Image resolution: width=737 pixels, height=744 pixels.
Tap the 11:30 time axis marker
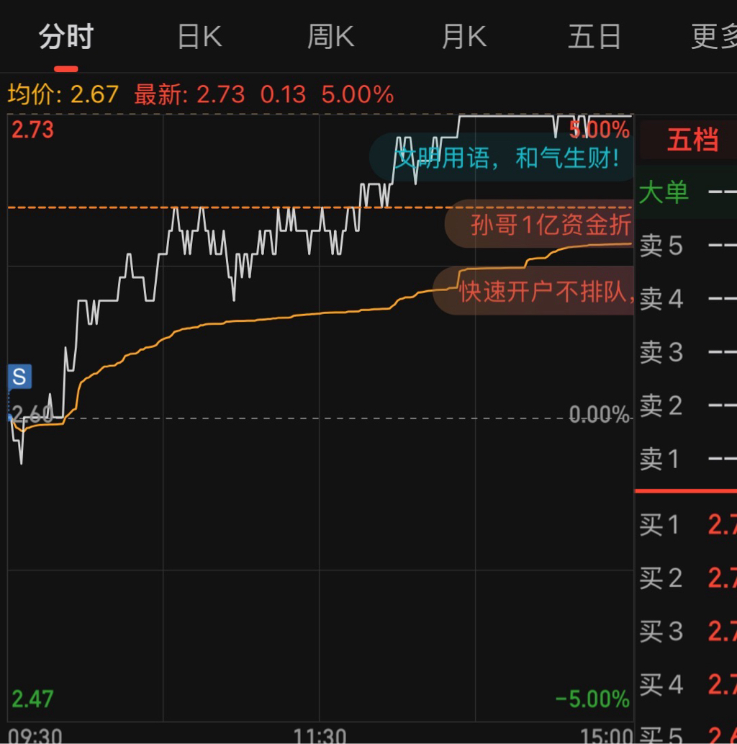pyautogui.click(x=320, y=735)
